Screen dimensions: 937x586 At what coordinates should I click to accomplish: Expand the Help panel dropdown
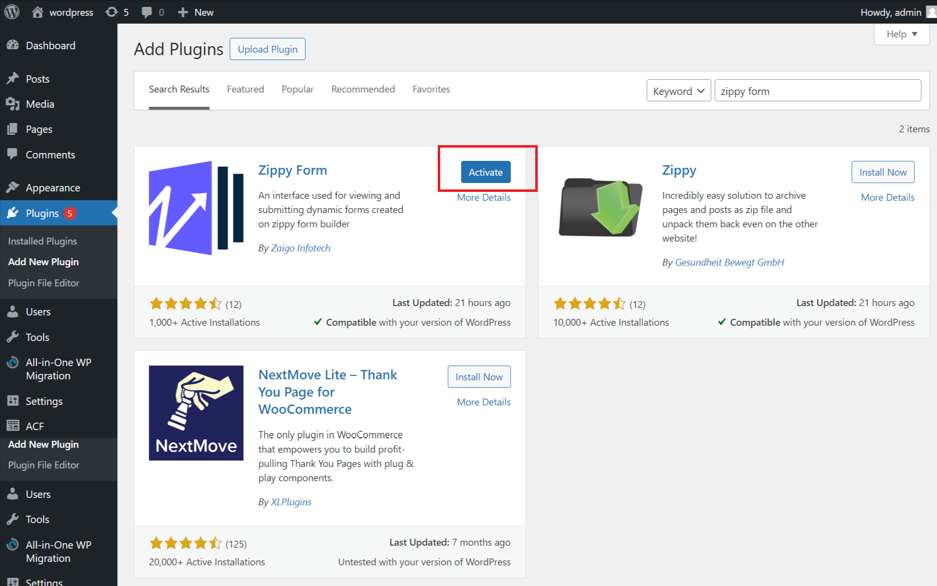point(901,34)
